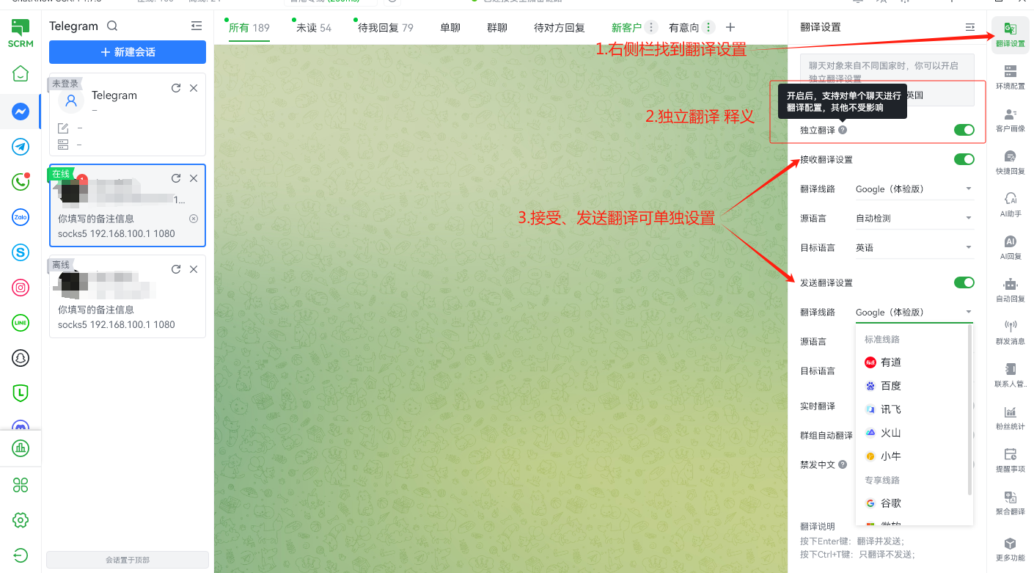Select 百度 from the translation route list
1034x573 pixels.
(890, 386)
